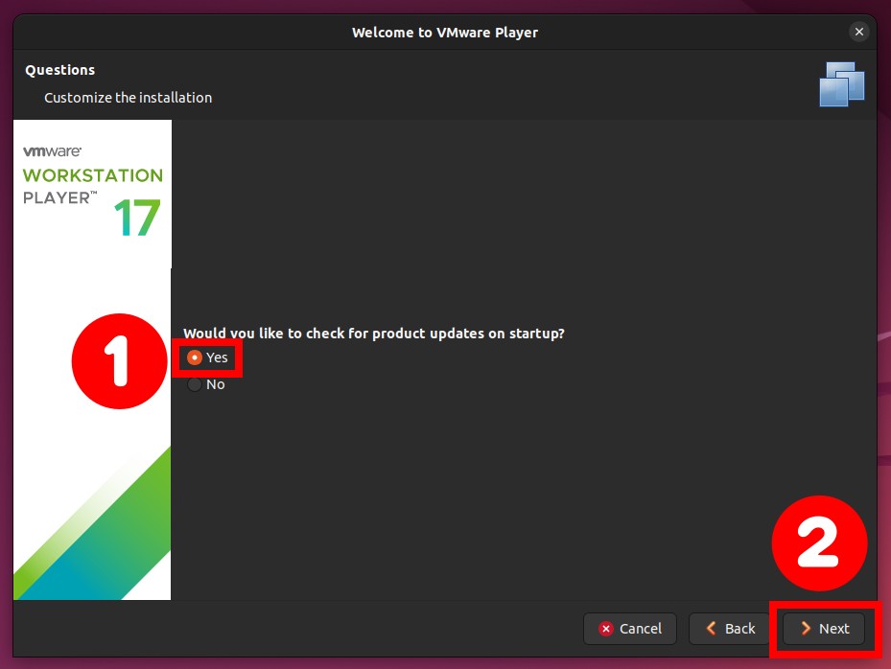Click the 'Welcome to VMware Player' title
The width and height of the screenshot is (891, 669).
click(x=445, y=33)
